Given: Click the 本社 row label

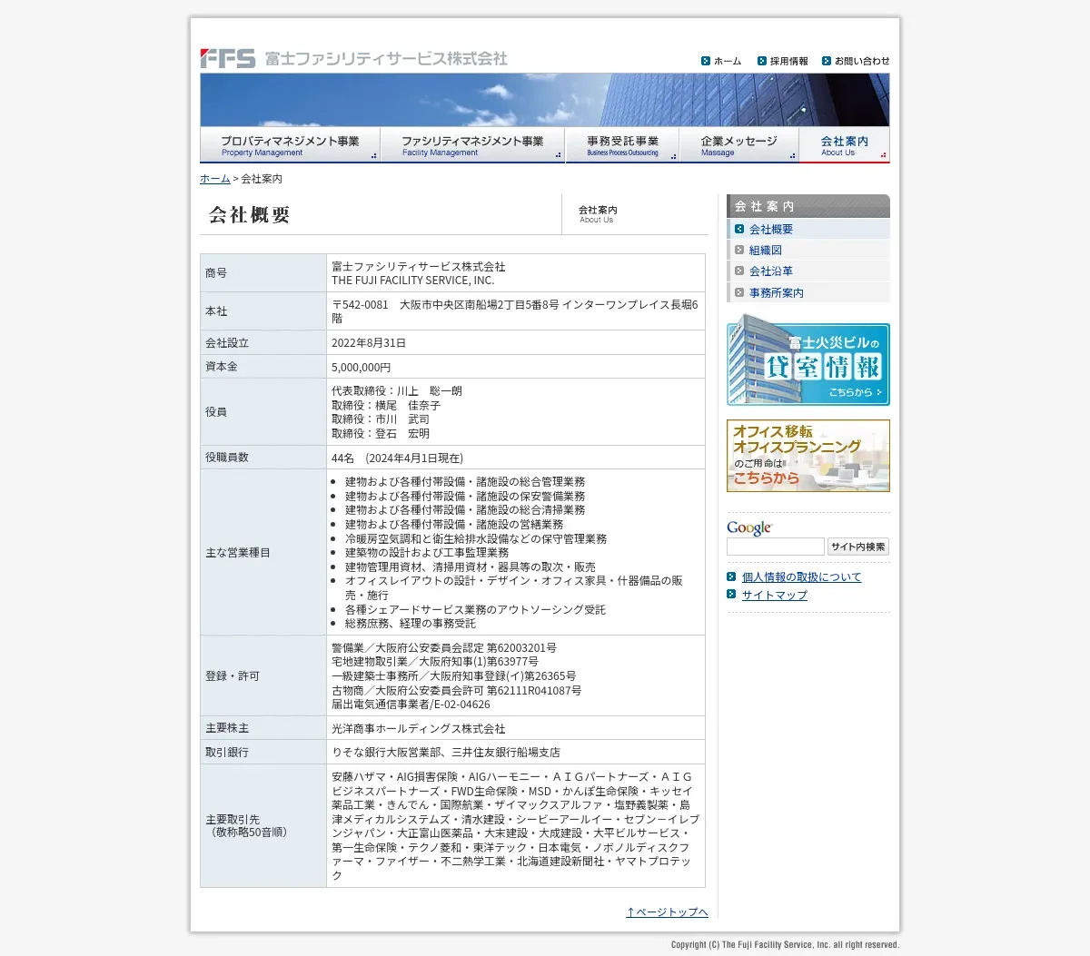Looking at the screenshot, I should pos(216,311).
